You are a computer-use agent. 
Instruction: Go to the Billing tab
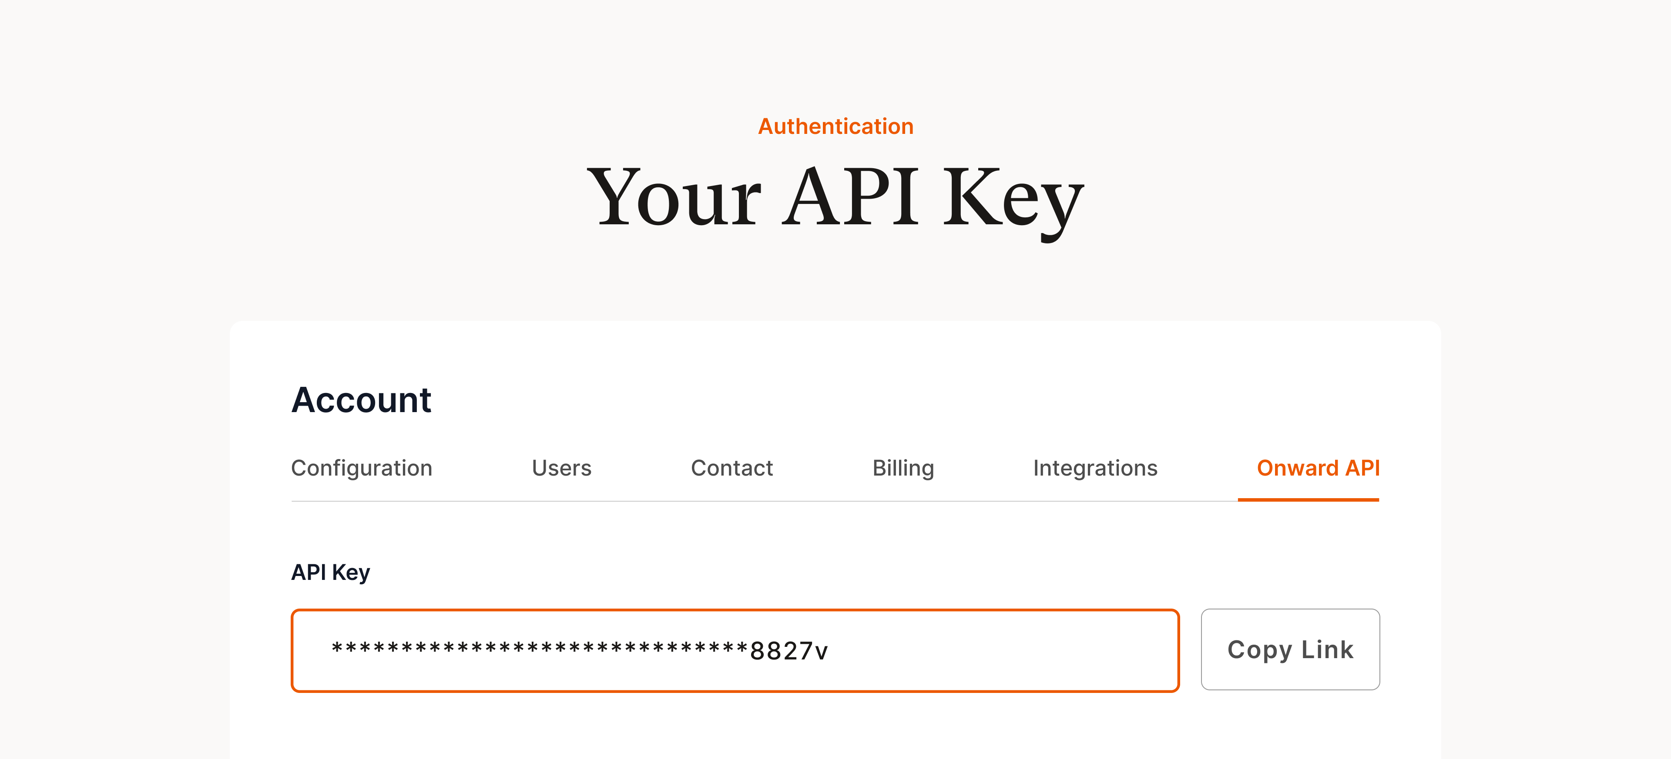pos(903,468)
